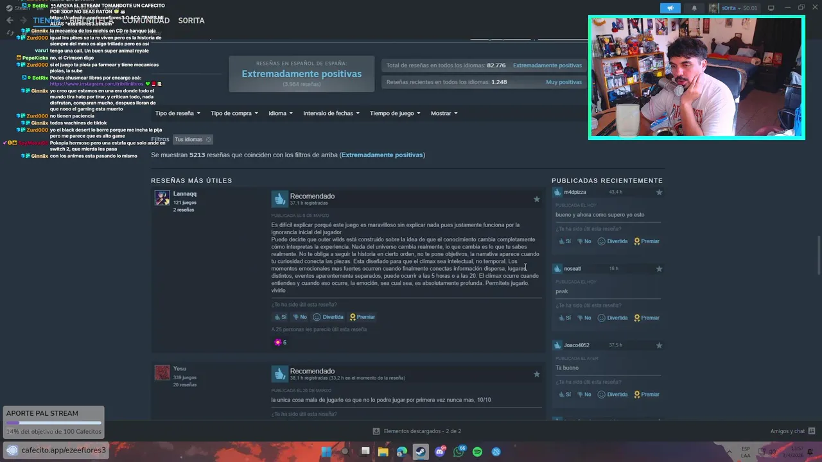
Task: Expand the Mostrar dropdown
Action: pyautogui.click(x=444, y=113)
